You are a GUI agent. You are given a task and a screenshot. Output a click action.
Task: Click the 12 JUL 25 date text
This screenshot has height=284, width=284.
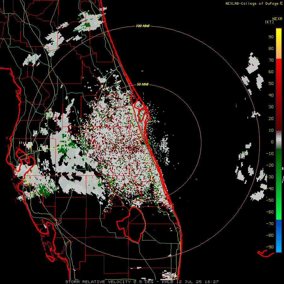click(x=189, y=282)
